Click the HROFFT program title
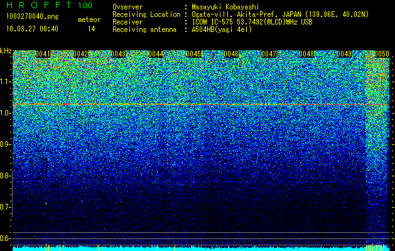 coord(39,5)
